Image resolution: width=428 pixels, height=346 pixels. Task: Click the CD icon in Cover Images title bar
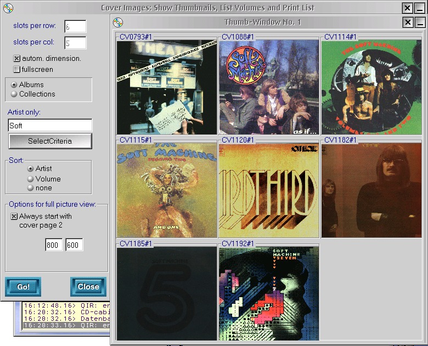[8, 8]
